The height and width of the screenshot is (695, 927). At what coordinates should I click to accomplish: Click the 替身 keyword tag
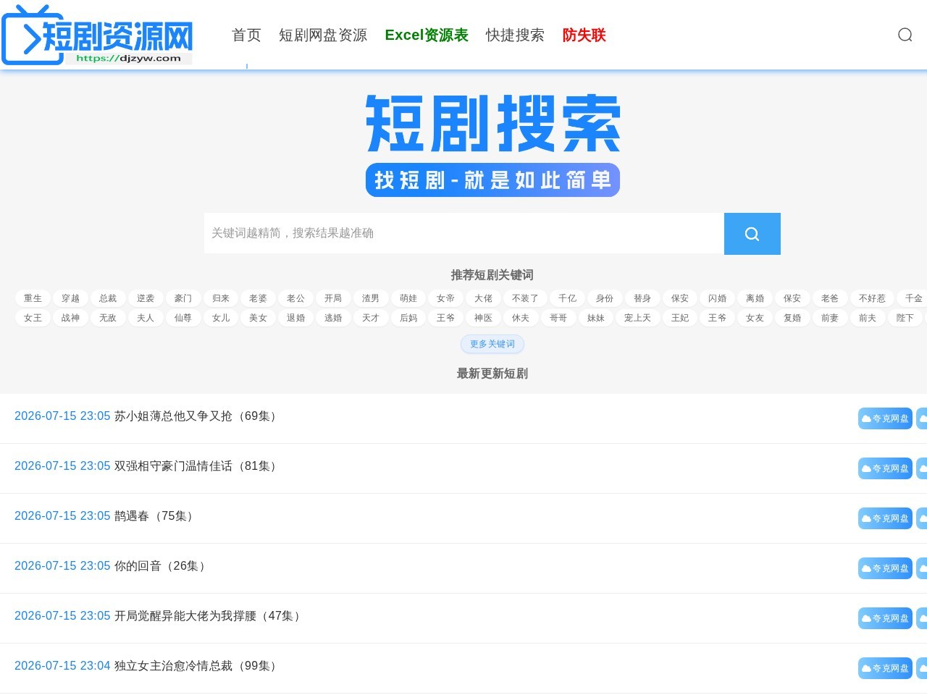642,298
